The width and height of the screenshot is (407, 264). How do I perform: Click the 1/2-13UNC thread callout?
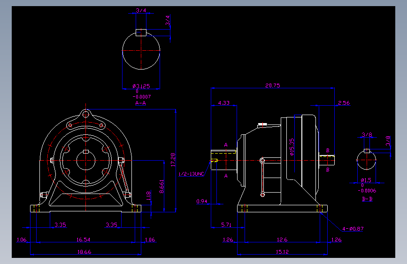click(x=192, y=174)
